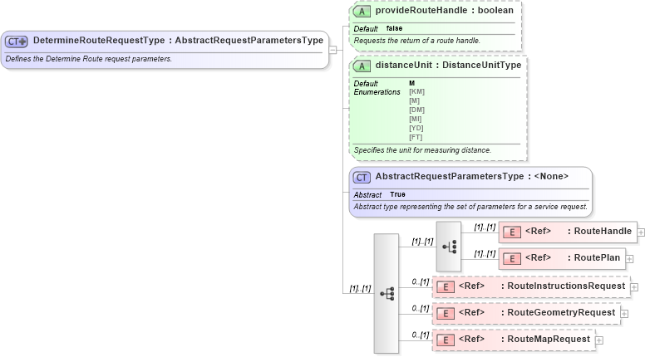Click the [M] enumeration value
645x357 pixels.
coord(414,100)
